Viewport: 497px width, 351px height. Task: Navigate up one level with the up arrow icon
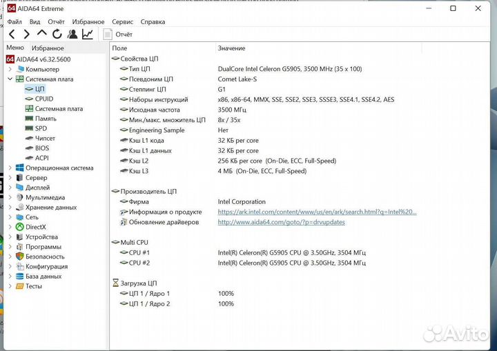[41, 33]
